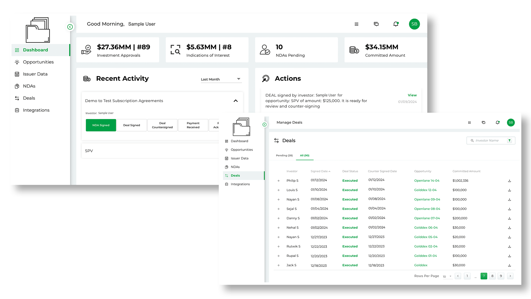Download the Jack S deal document
Image resolution: width=531 pixels, height=299 pixels.
click(509, 266)
